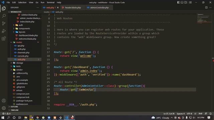Change end of line sequence LF

tap(195, 114)
